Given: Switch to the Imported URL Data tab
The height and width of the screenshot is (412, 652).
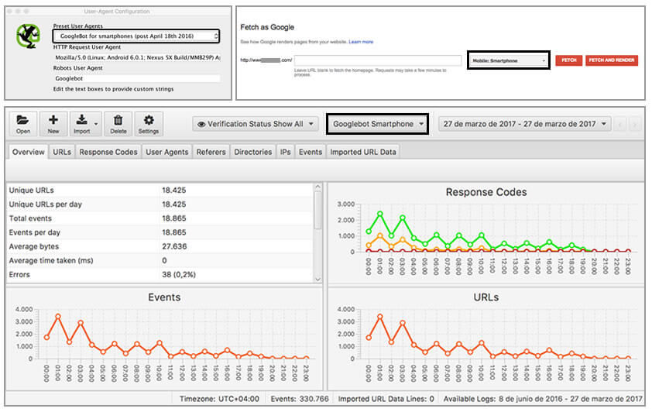Looking at the screenshot, I should (x=363, y=152).
